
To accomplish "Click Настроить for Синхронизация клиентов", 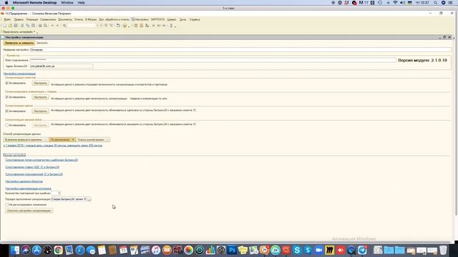I will pos(40,84).
